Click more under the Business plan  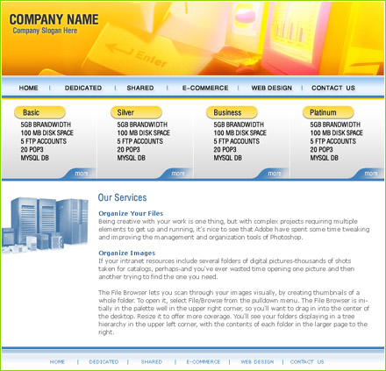click(x=275, y=174)
